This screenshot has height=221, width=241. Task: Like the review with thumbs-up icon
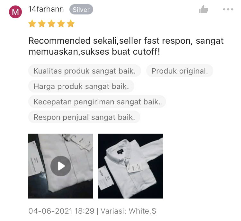coord(203,9)
